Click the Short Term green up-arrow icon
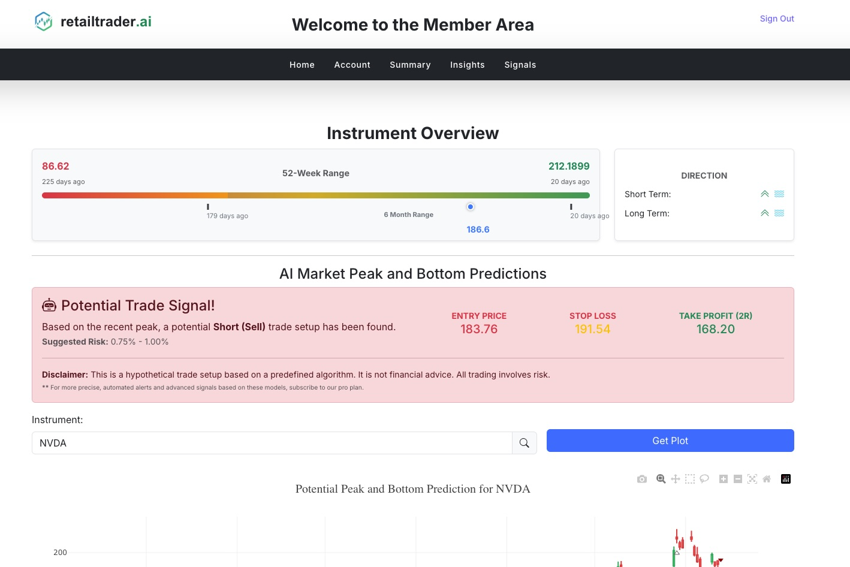 click(765, 194)
